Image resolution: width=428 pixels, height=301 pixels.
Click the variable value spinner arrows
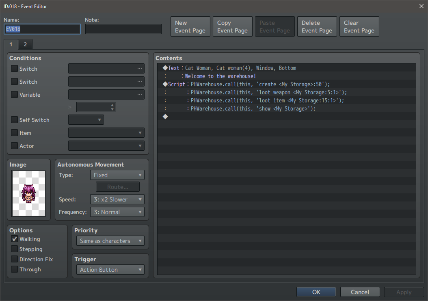click(112, 107)
